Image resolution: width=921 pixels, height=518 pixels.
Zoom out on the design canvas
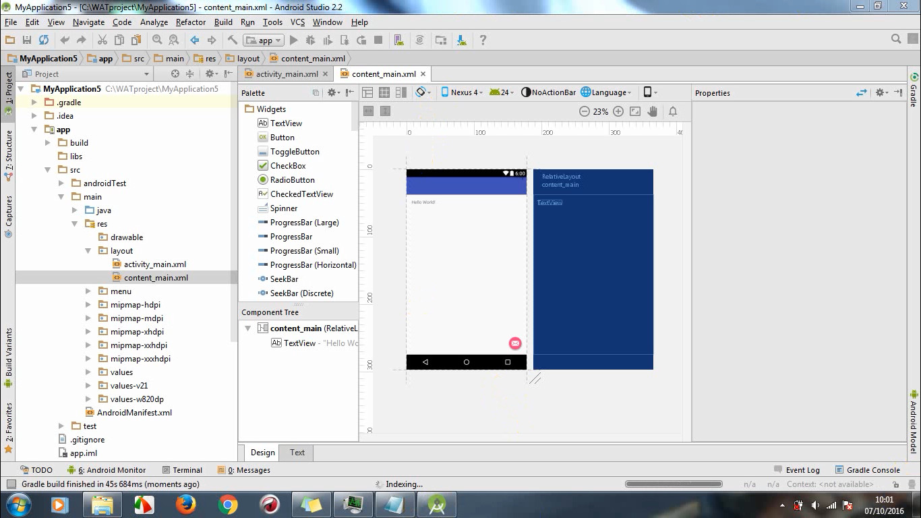(584, 112)
